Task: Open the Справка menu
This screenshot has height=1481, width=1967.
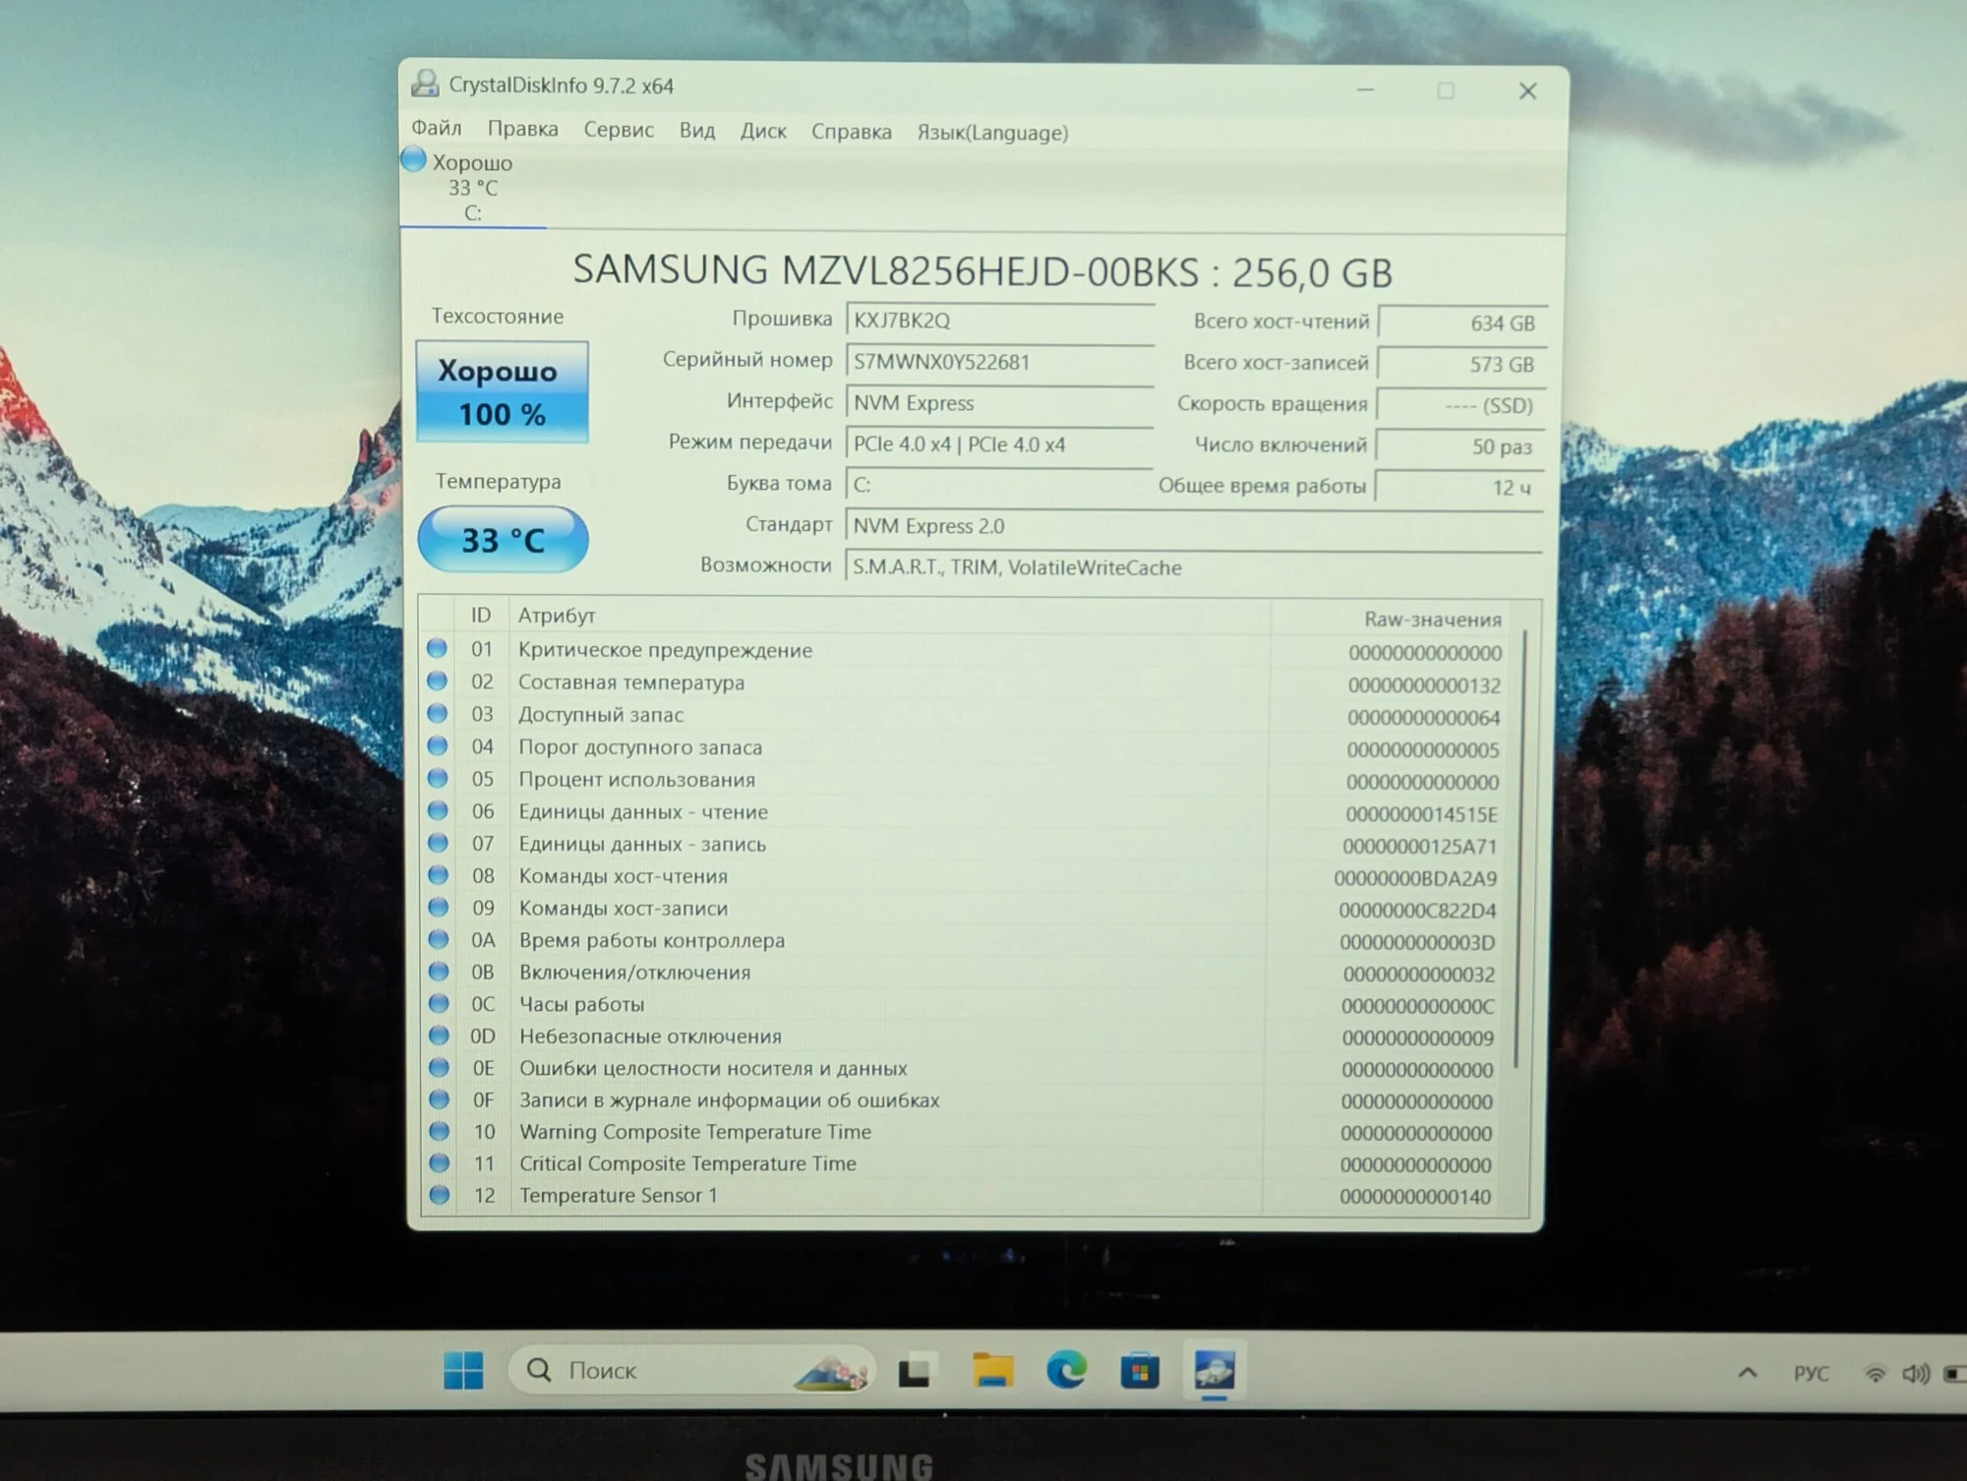Action: tap(852, 132)
